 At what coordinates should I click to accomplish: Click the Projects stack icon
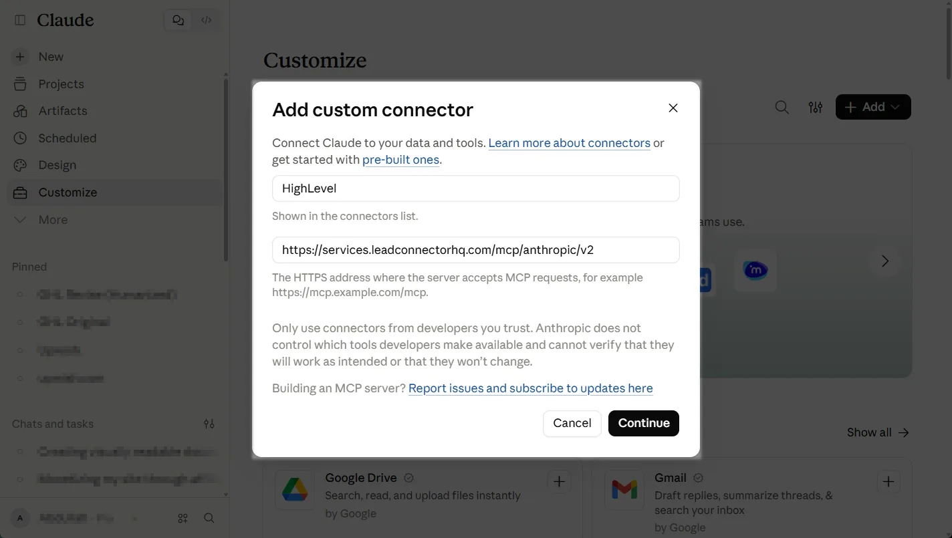click(20, 84)
